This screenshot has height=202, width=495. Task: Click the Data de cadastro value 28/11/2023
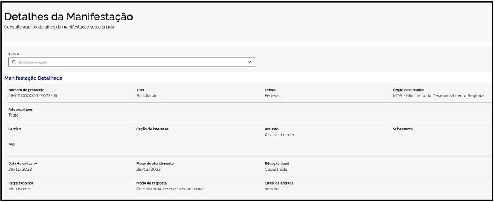coord(20,169)
